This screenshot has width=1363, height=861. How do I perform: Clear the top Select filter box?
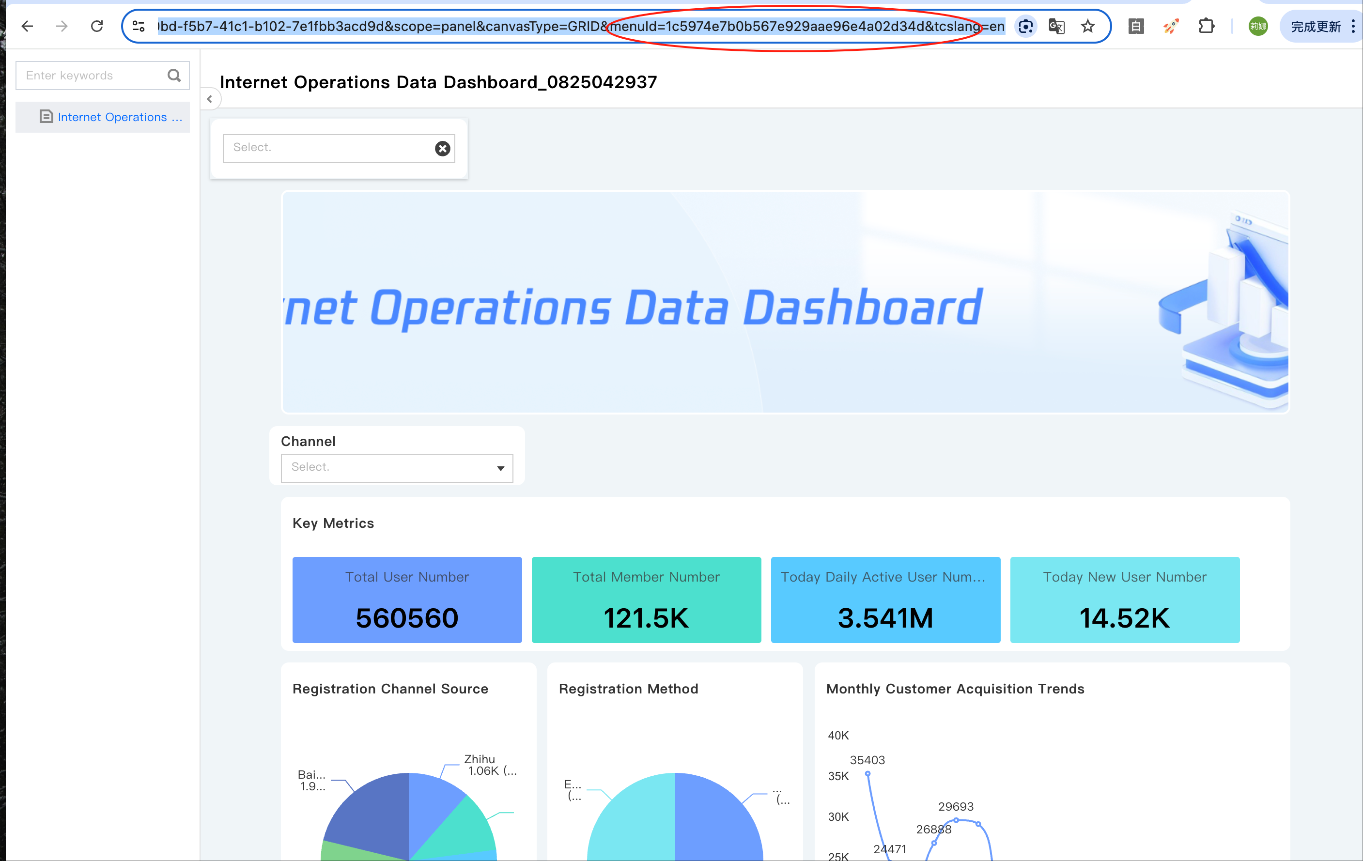(x=443, y=148)
